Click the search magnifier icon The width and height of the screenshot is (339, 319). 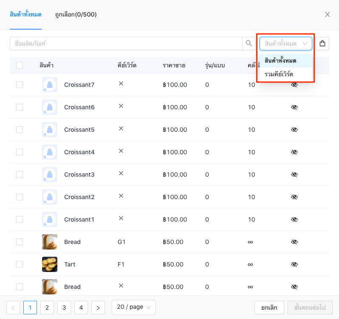(x=249, y=44)
